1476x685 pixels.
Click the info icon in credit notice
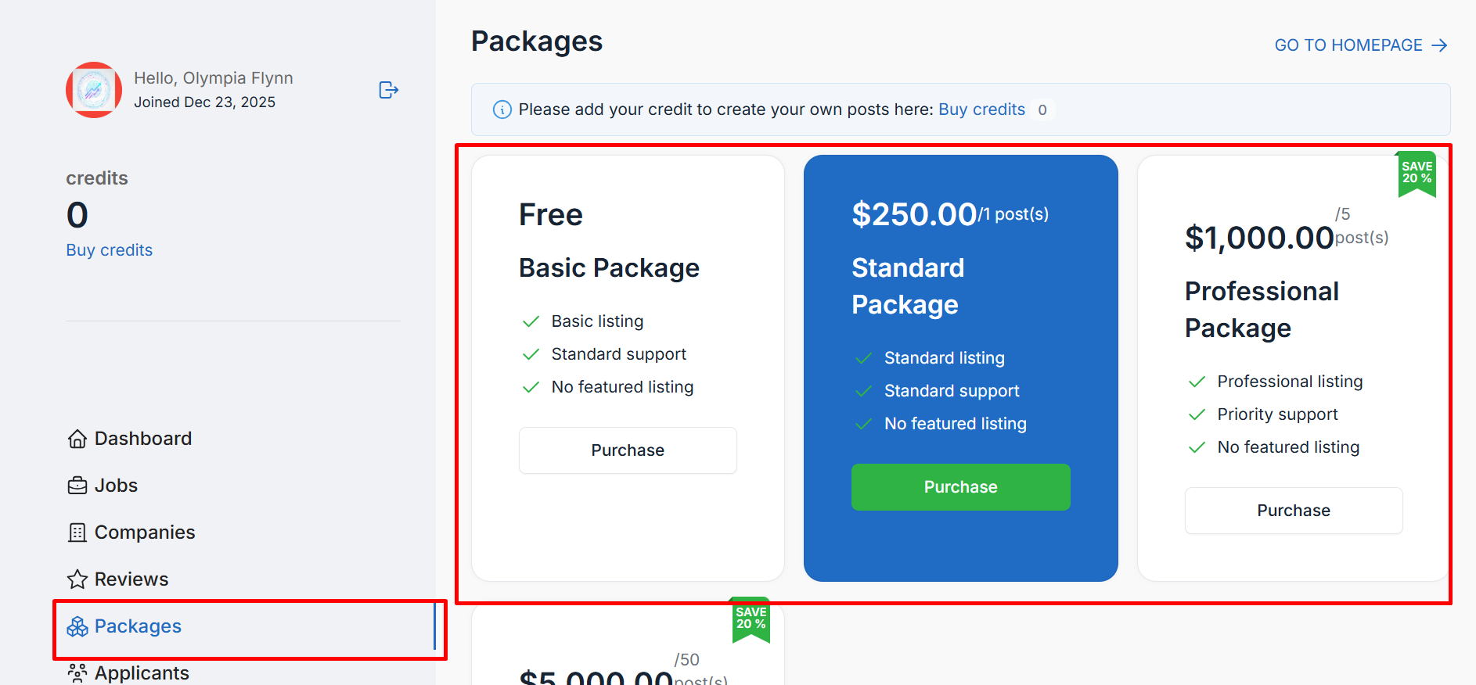(502, 109)
